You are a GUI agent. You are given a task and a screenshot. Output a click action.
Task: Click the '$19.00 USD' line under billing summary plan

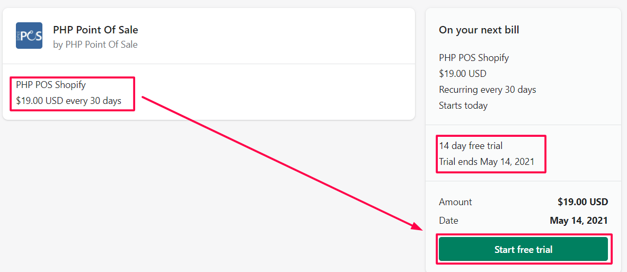pyautogui.click(x=462, y=74)
